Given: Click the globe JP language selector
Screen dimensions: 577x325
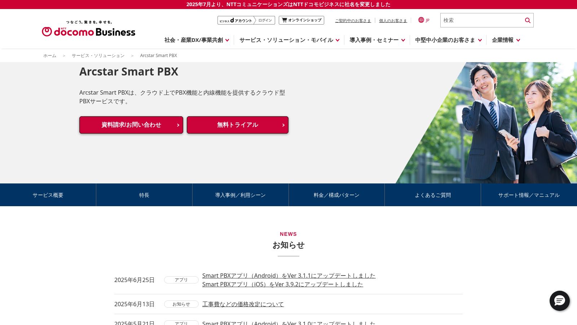Looking at the screenshot, I should [x=424, y=20].
